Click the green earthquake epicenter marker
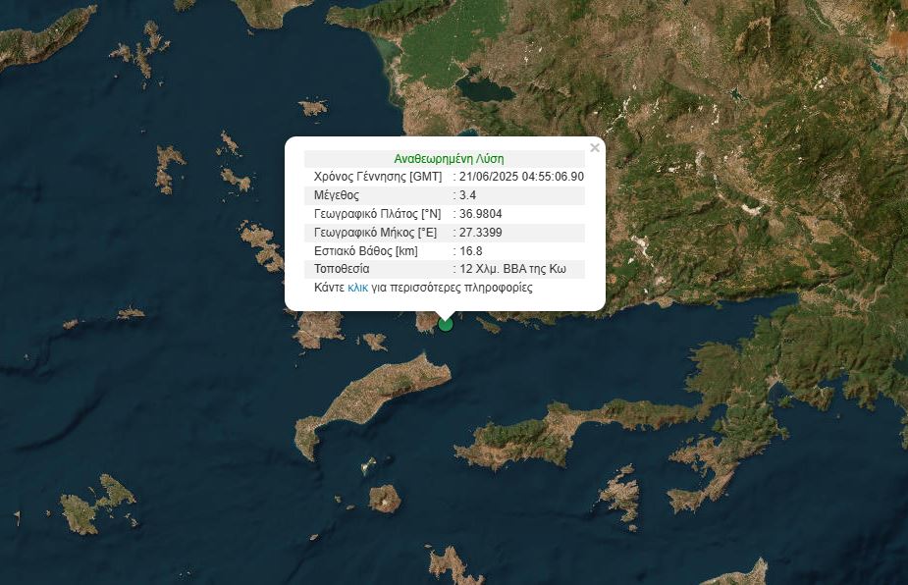Image resolution: width=908 pixels, height=585 pixels. pyautogui.click(x=446, y=323)
